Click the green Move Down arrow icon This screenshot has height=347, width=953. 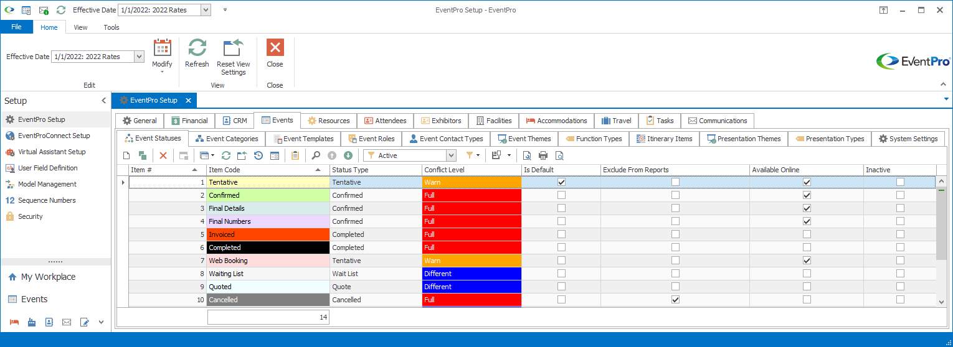pos(348,155)
